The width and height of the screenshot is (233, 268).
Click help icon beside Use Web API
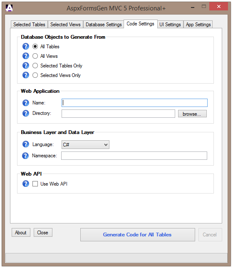[26, 184]
